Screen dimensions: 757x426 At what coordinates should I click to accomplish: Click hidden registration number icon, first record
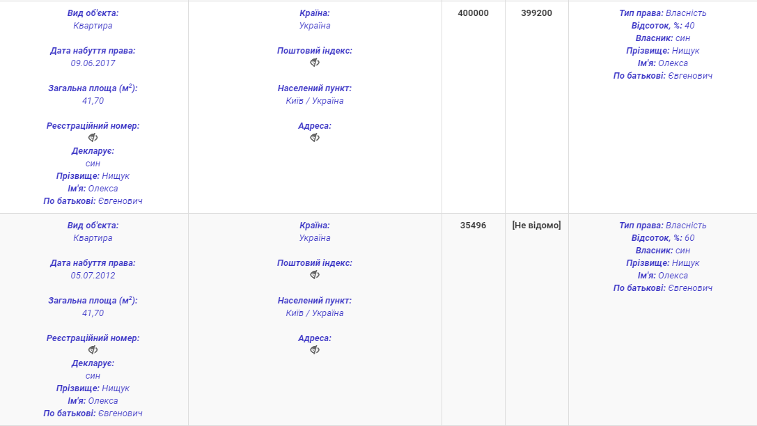[x=93, y=138]
